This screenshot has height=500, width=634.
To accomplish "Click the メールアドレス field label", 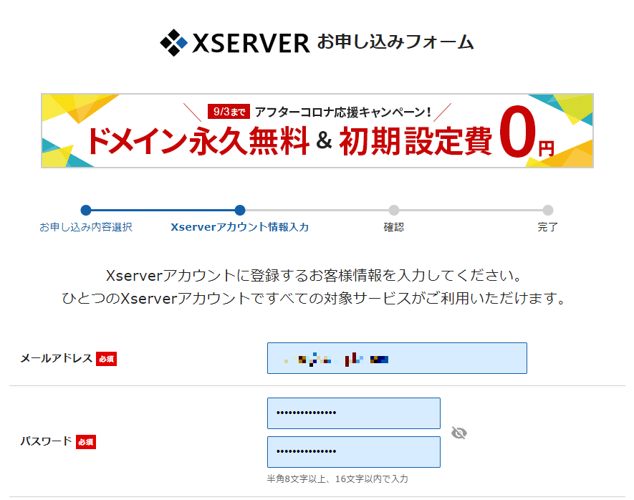I will [x=57, y=359].
